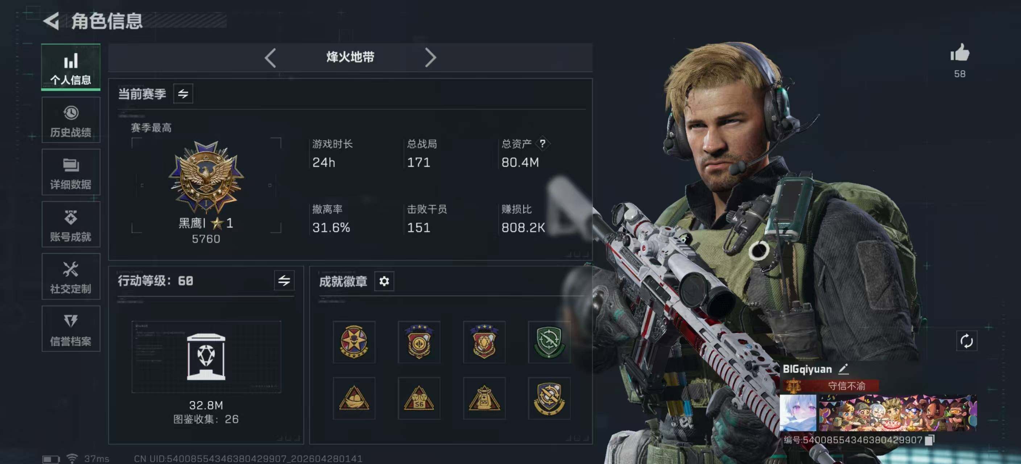Screen dimensions: 1021x464
Task: Open the 历史战绩 tab
Action: (x=71, y=120)
